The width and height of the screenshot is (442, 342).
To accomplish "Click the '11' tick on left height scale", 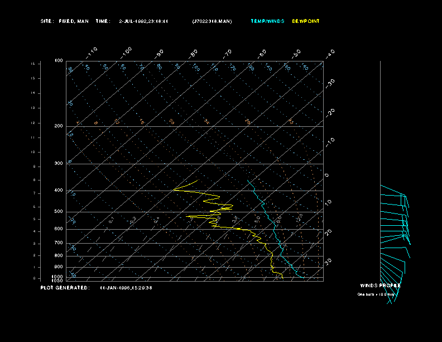I will point(33,137).
